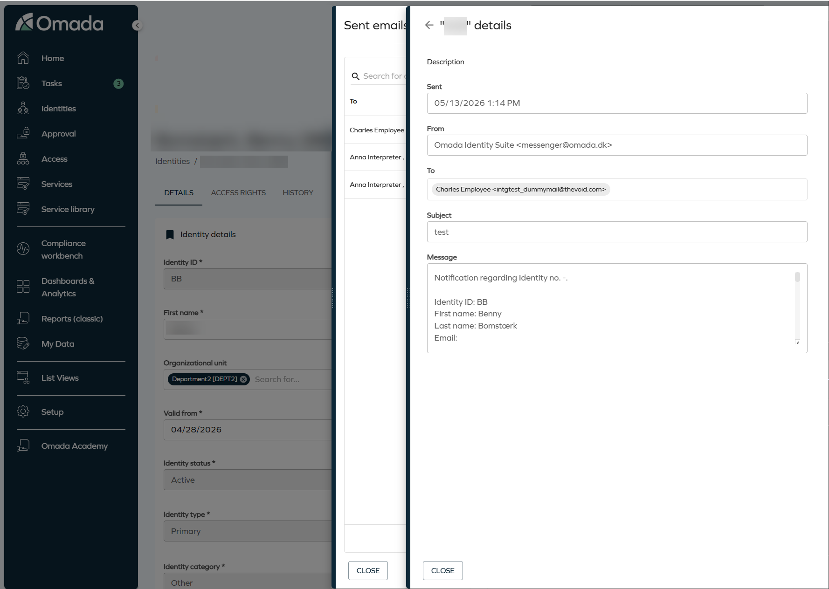Click the Services icon in sidebar

[23, 184]
